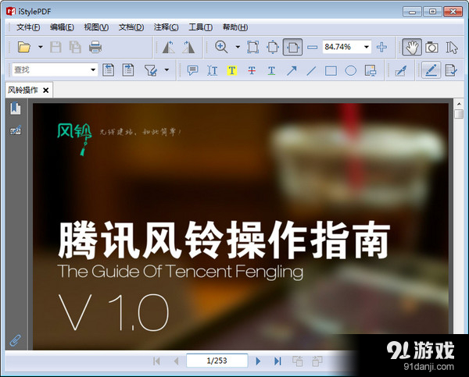Show the annotations side panel
Image resolution: width=469 pixels, height=377 pixels.
click(16, 130)
